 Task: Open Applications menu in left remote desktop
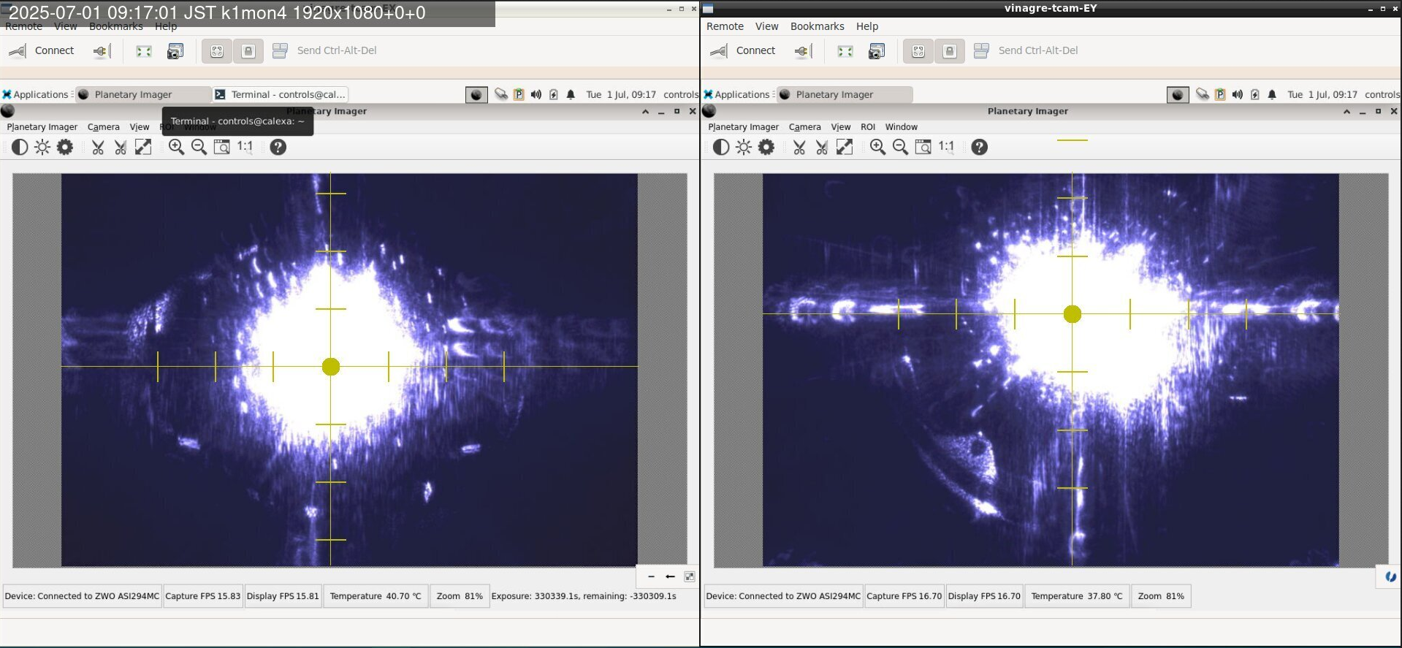[x=35, y=94]
